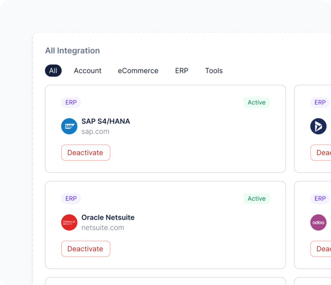Screen dimensions: 331x285
Task: Click the SAP S4/HANA title
Action: pos(106,121)
